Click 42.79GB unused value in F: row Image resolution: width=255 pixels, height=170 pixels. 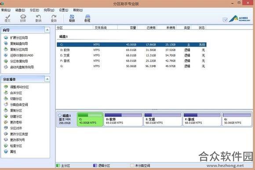tap(171, 61)
